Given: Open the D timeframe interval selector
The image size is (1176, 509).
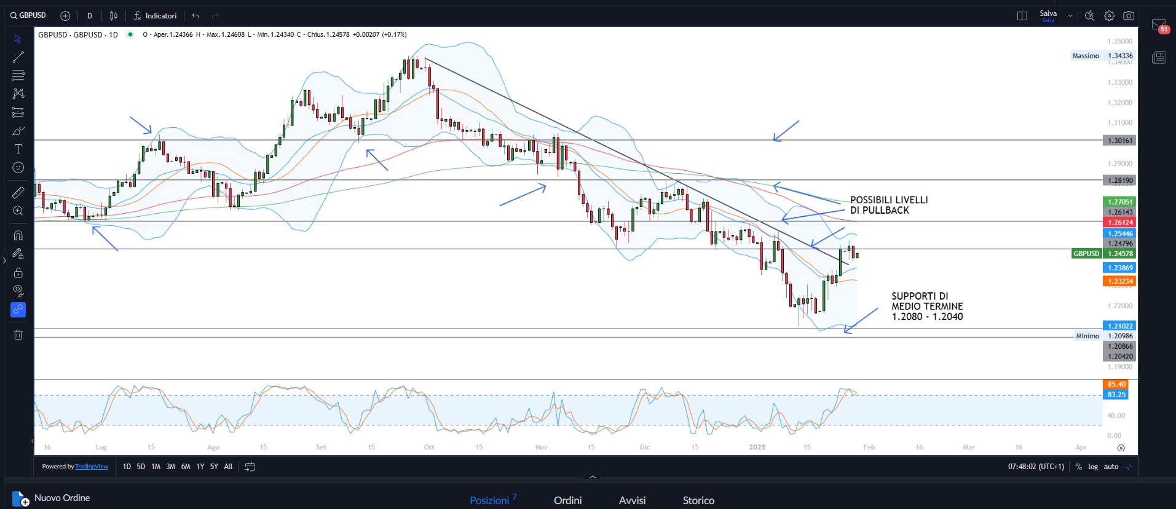Looking at the screenshot, I should (x=90, y=16).
